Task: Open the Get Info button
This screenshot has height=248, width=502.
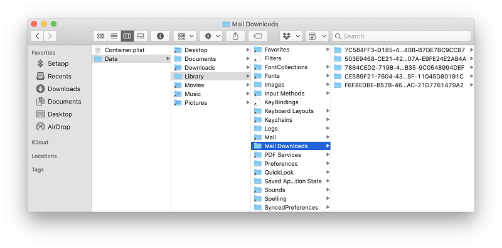Action: pyautogui.click(x=160, y=36)
